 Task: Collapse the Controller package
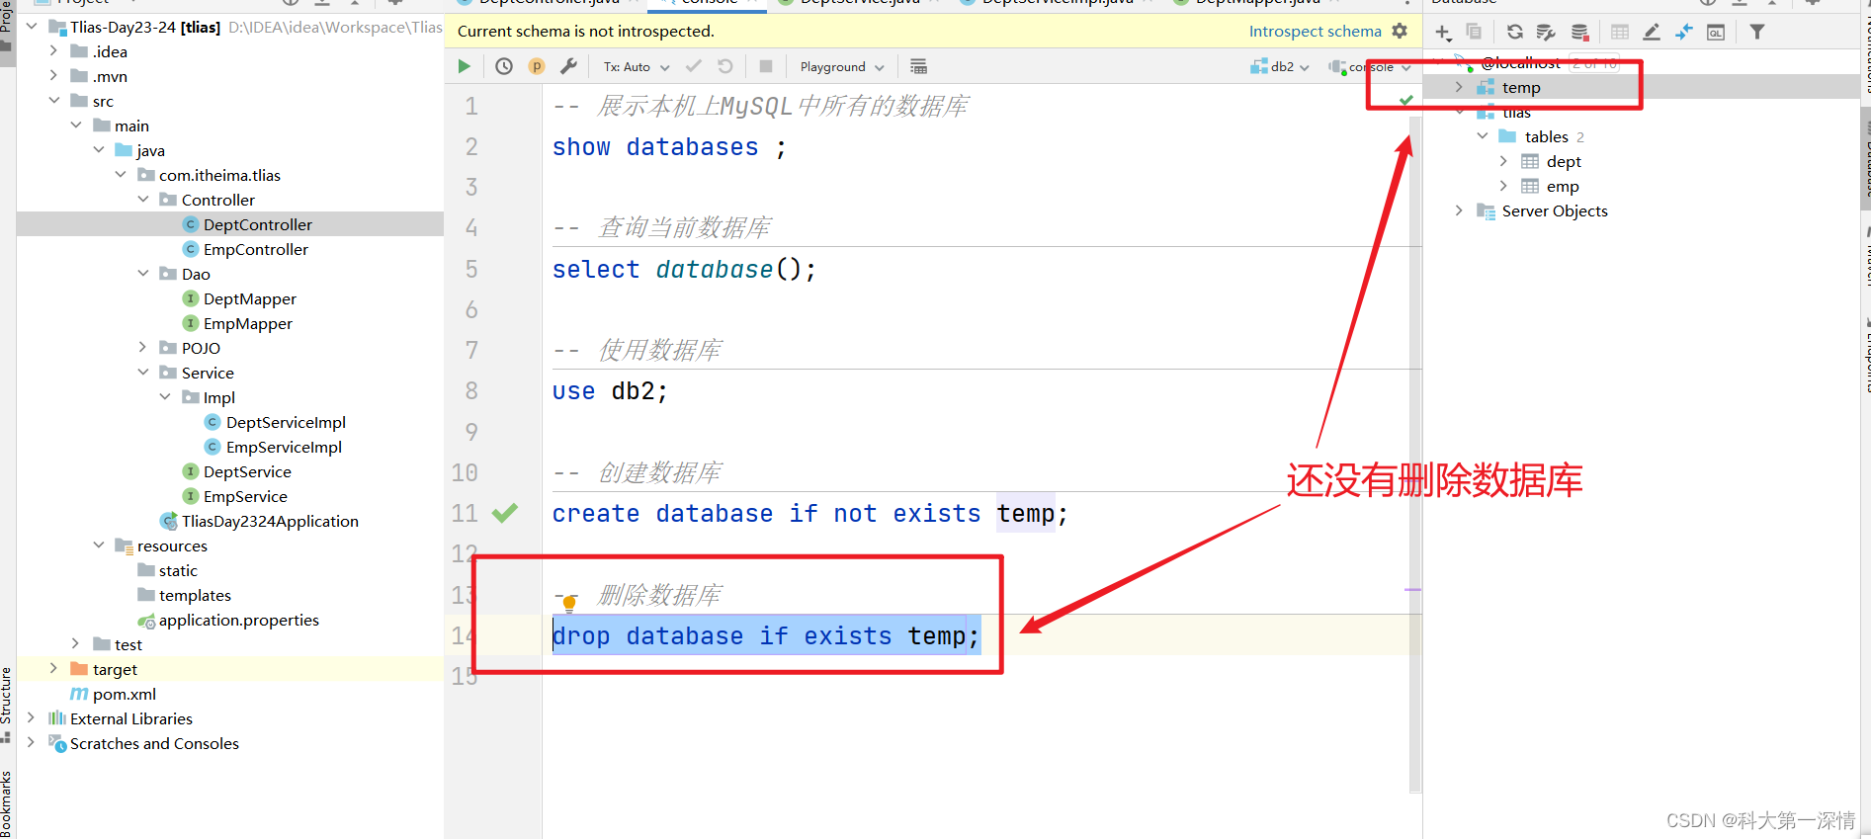(x=142, y=199)
